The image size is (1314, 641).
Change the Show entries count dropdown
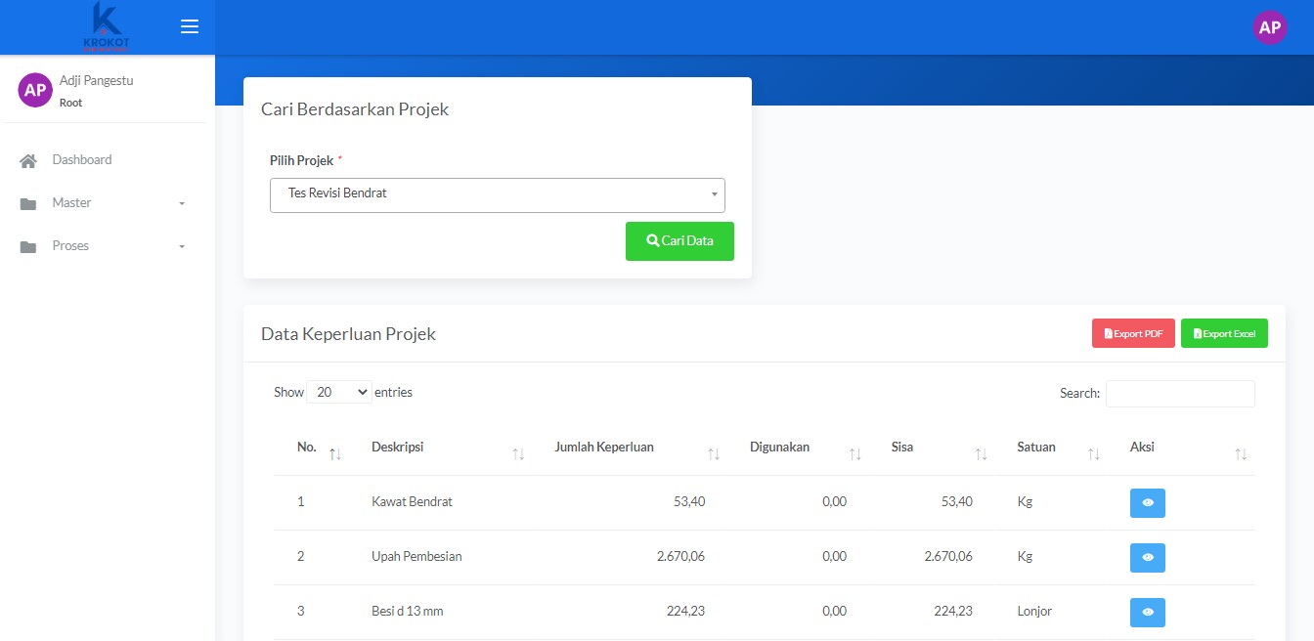[x=338, y=392]
